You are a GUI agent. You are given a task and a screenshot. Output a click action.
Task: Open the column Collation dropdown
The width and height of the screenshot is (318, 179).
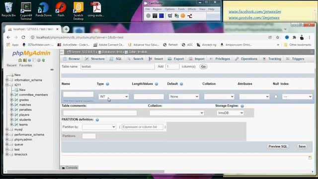[x=219, y=96]
